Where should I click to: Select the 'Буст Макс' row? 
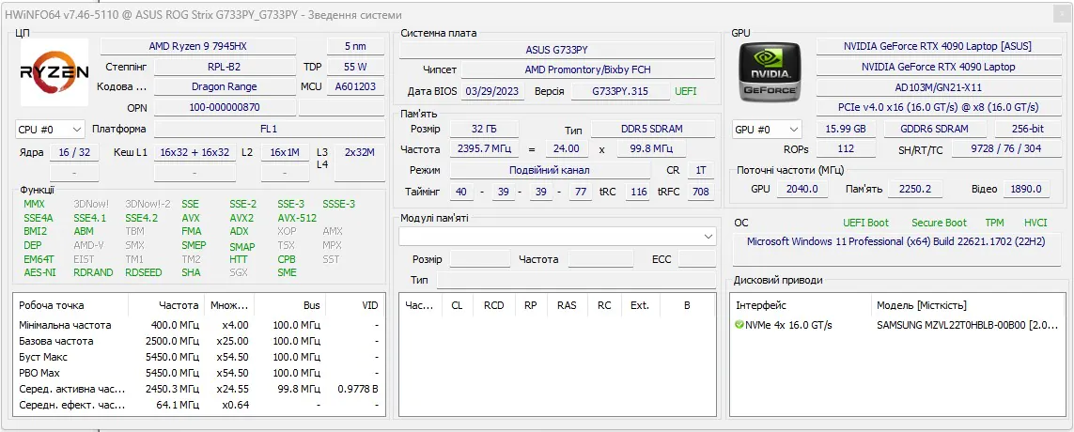pyautogui.click(x=198, y=357)
